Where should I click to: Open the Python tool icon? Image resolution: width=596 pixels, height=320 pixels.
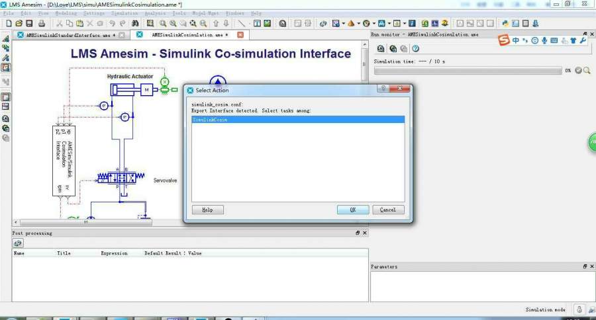(x=505, y=24)
